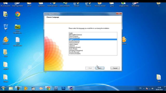Select Simplified Chinese in the list
166x93 pixels.
tap(93, 35)
